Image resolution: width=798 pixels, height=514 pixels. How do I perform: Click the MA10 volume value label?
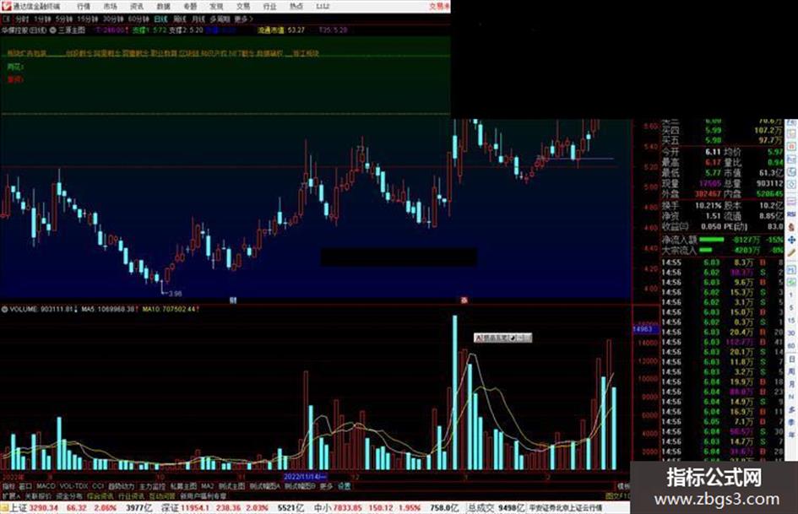pyautogui.click(x=171, y=309)
